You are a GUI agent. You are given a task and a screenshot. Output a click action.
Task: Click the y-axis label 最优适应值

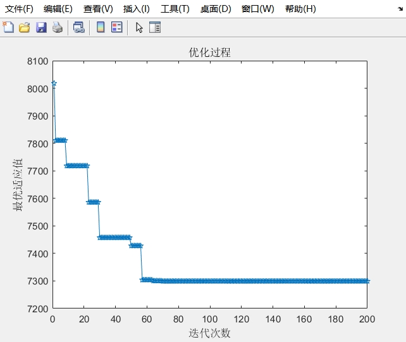pos(18,185)
